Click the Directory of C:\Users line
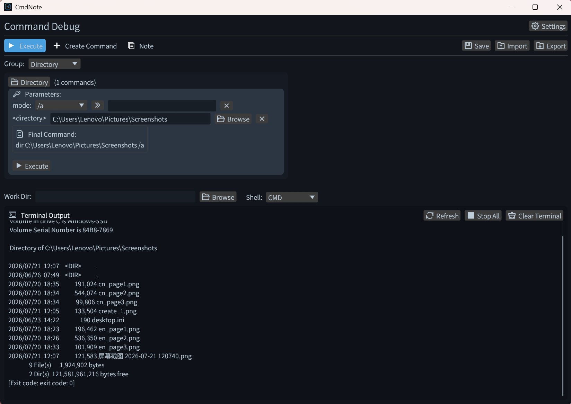 click(83, 248)
